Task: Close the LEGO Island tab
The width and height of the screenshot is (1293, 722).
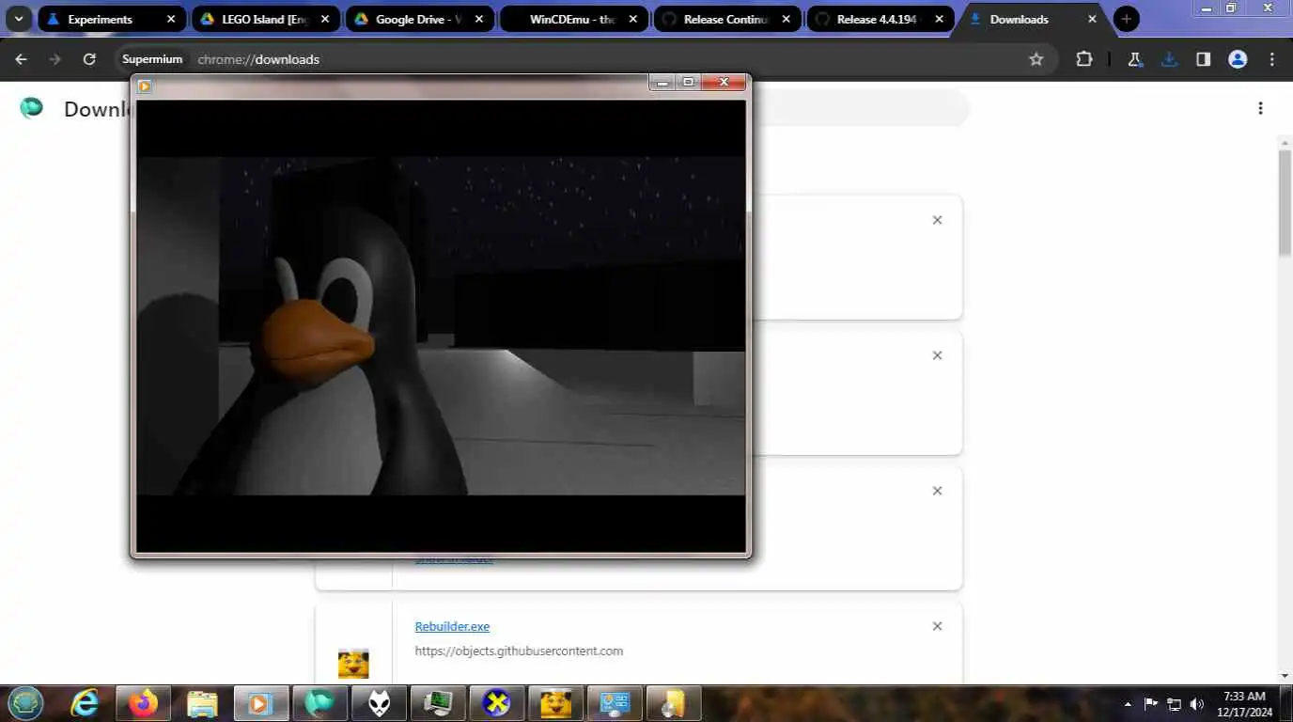Action: pos(325,19)
